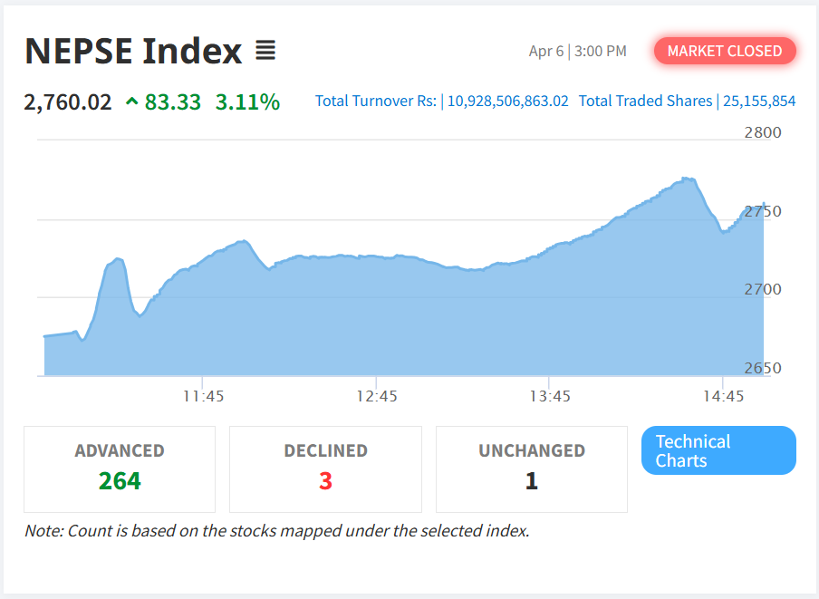Click the 83.33 point change value
Viewport: 819px width, 599px height.
[x=173, y=101]
